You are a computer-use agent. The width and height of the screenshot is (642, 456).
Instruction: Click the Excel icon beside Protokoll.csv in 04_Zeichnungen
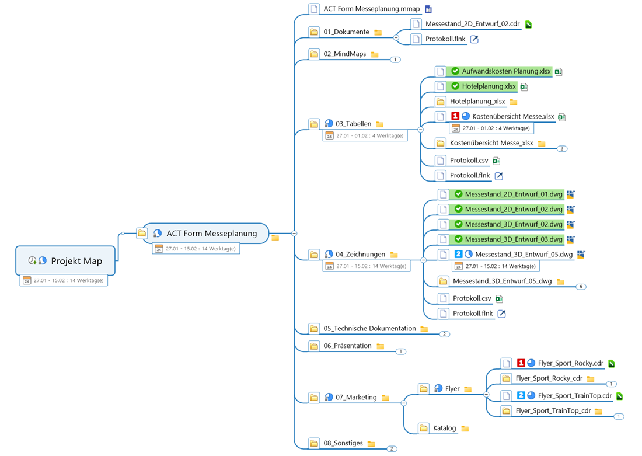[x=499, y=299]
